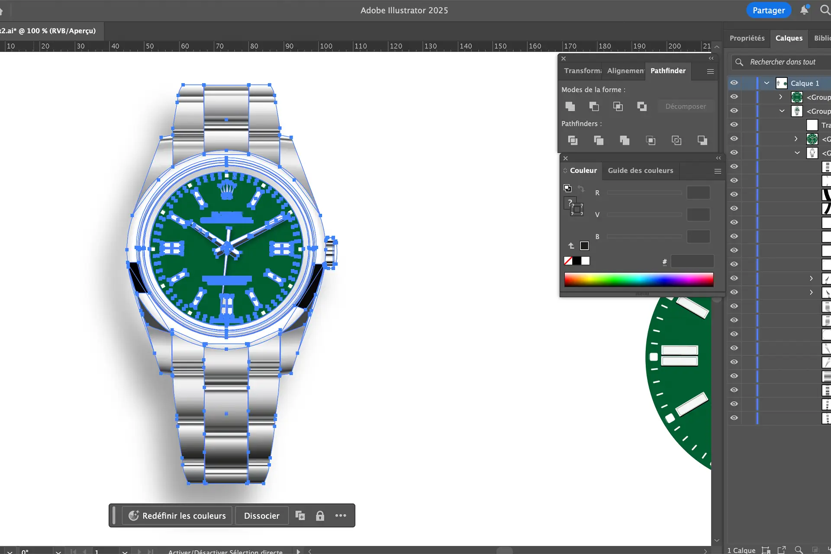Apply the Divide pathfinder
831x554 pixels.
coord(573,140)
